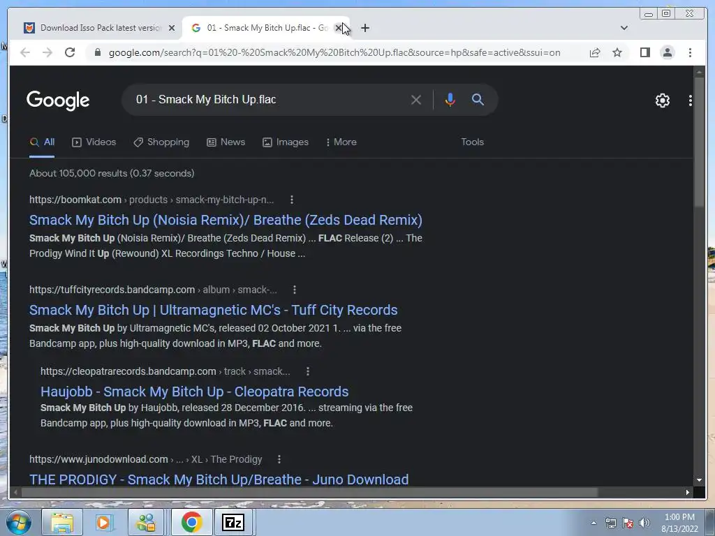Viewport: 715px width, 536px height.
Task: Open Google apps dots beside gear
Action: pos(690,100)
